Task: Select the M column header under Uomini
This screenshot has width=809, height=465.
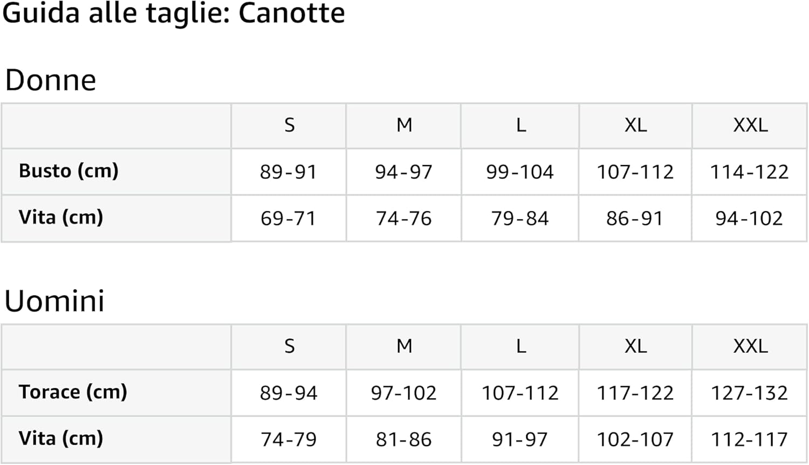Action: coord(404,346)
